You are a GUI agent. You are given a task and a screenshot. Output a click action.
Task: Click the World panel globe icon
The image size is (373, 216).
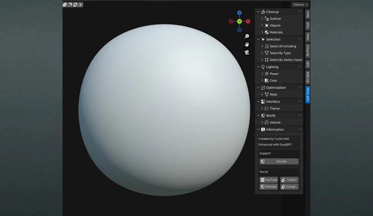click(x=263, y=116)
